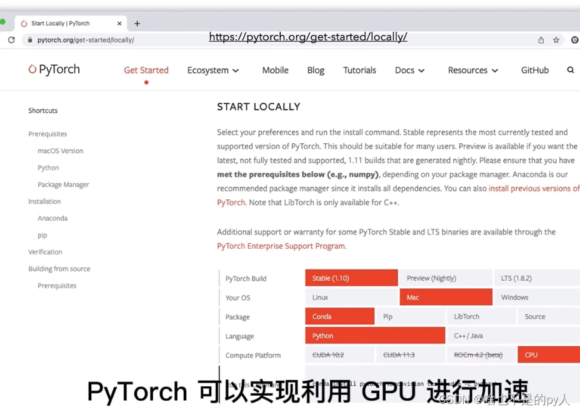Screen dimensions: 580x412
Task: Select the Start Locally | PyTorch tab
Action: (x=70, y=23)
